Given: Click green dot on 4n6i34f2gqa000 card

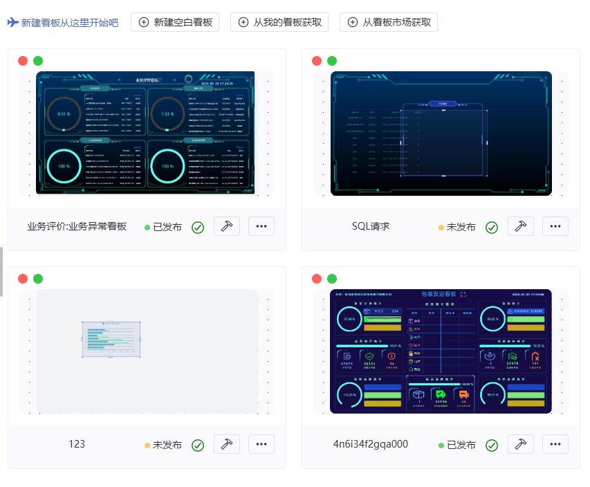Looking at the screenshot, I should click(x=332, y=279).
